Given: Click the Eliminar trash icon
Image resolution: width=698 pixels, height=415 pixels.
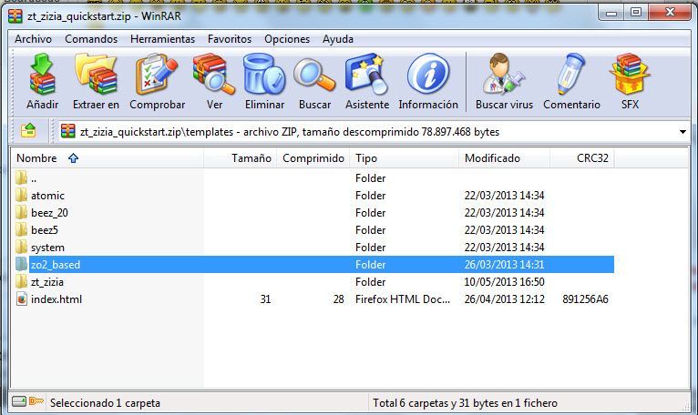Looking at the screenshot, I should (x=264, y=75).
